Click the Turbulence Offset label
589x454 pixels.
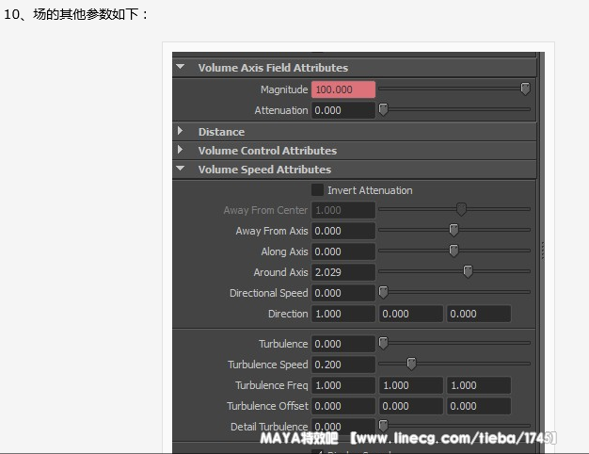click(267, 406)
